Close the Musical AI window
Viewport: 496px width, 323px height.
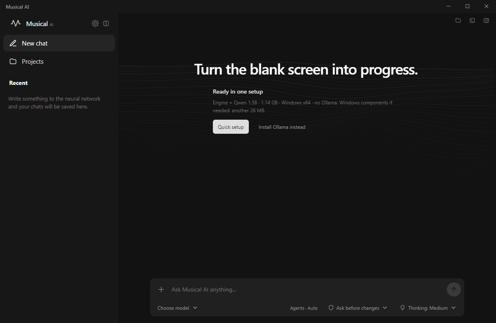tap(486, 6)
